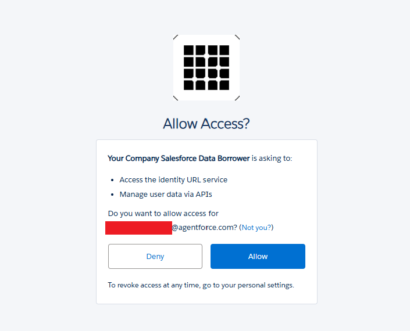Click the revoke access personal settings note
The height and width of the screenshot is (331, 410).
pos(201,285)
